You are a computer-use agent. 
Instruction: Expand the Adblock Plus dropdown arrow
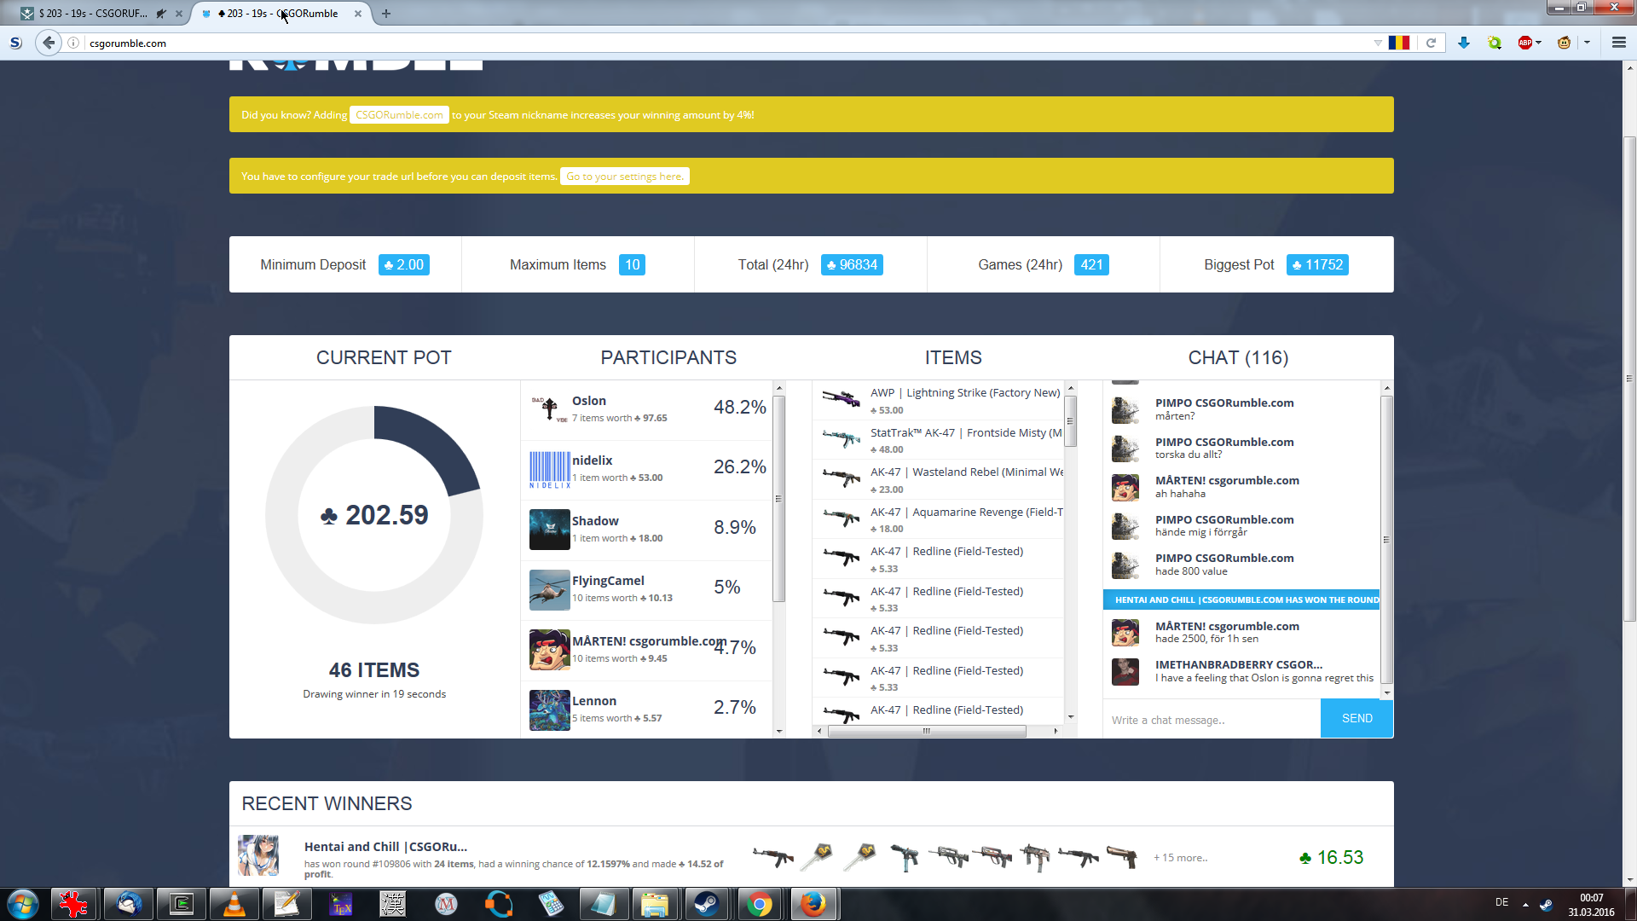tap(1539, 43)
